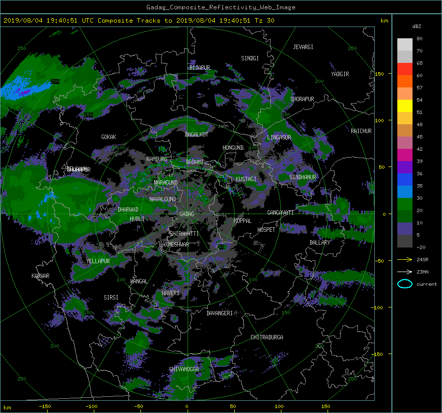Click the 2019/08/04 19:40:51 UTC timestamp line
442x413 pixels.
[138, 21]
